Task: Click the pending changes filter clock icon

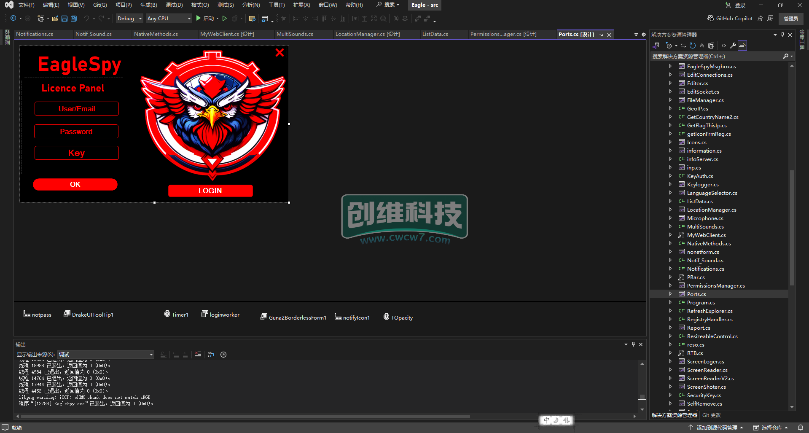Action: (x=669, y=46)
